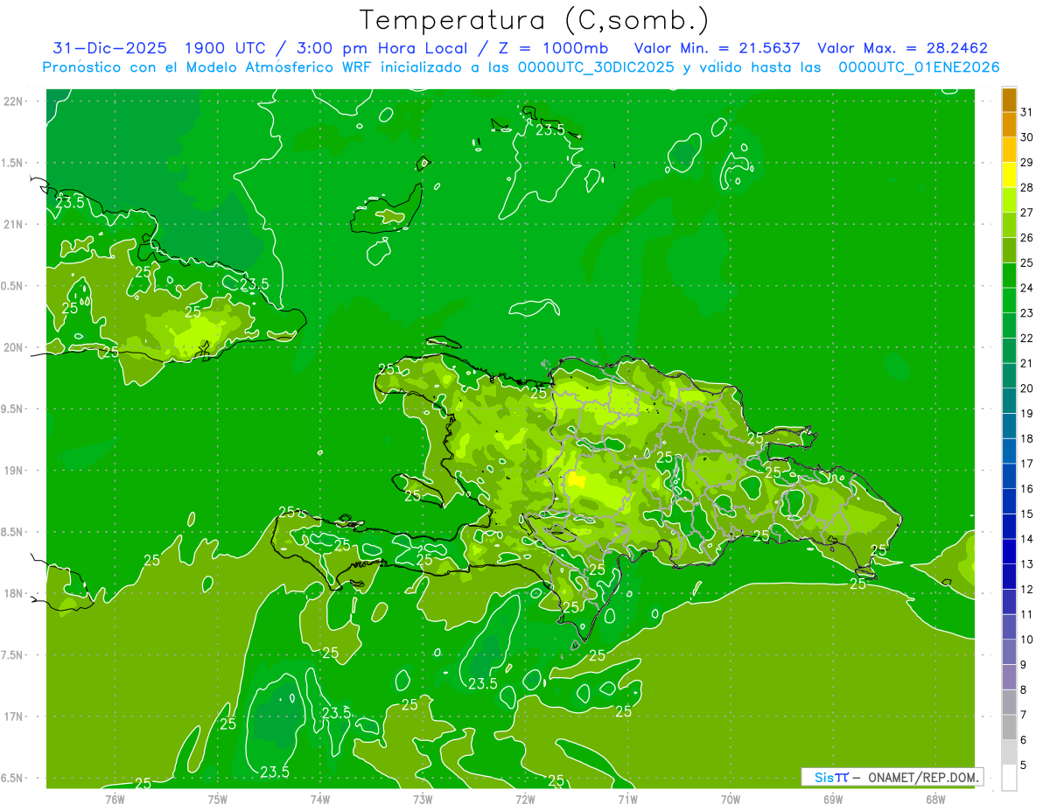The width and height of the screenshot is (1050, 811).
Task: Click the '69W' longitude axis label
Action: click(833, 799)
